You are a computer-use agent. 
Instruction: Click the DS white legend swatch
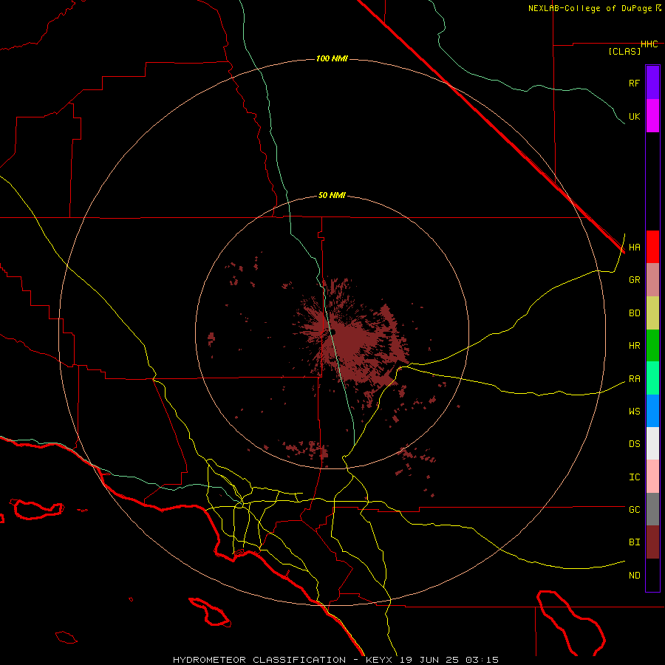652,443
